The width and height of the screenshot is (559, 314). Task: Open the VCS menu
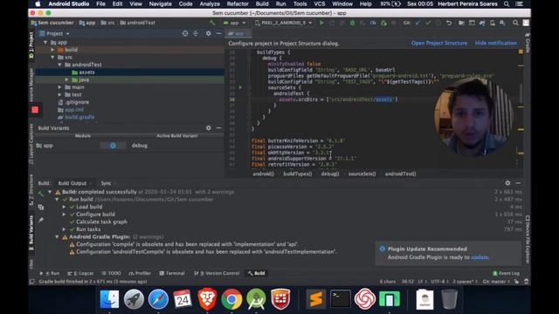click(320, 3)
